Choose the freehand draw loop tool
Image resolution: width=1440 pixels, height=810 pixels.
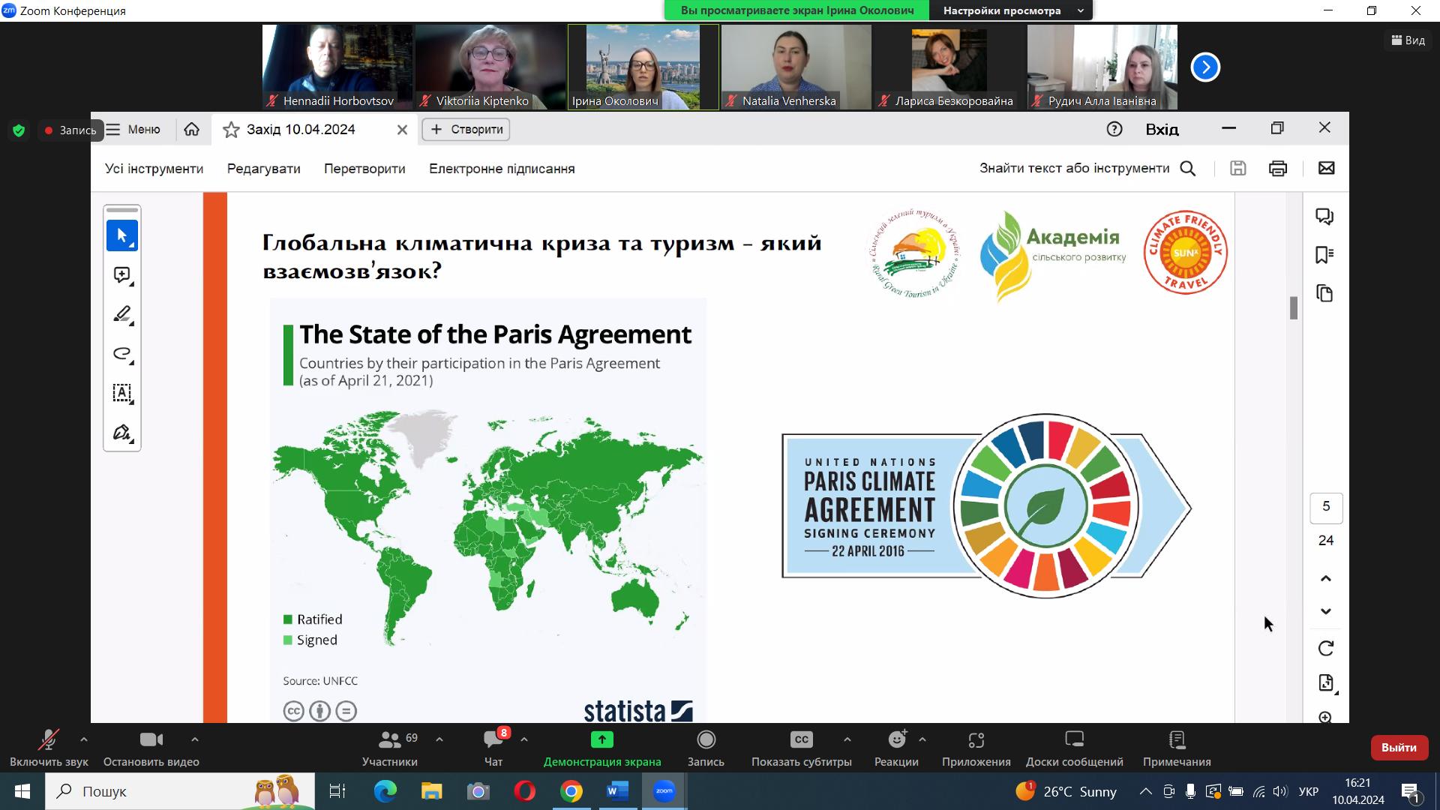tap(122, 353)
